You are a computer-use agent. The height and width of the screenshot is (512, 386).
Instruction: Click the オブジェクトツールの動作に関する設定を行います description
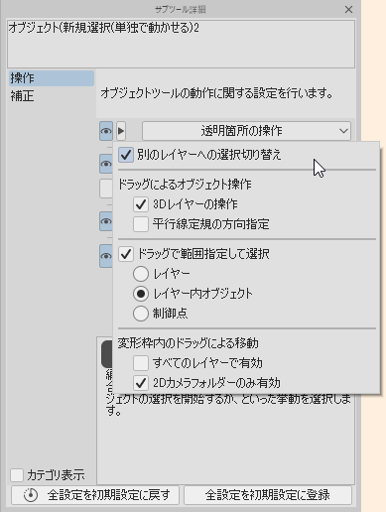pos(216,93)
